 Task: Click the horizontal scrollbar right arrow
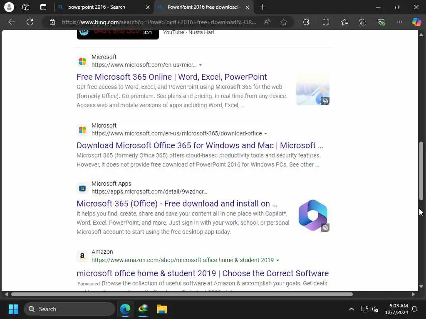413,294
